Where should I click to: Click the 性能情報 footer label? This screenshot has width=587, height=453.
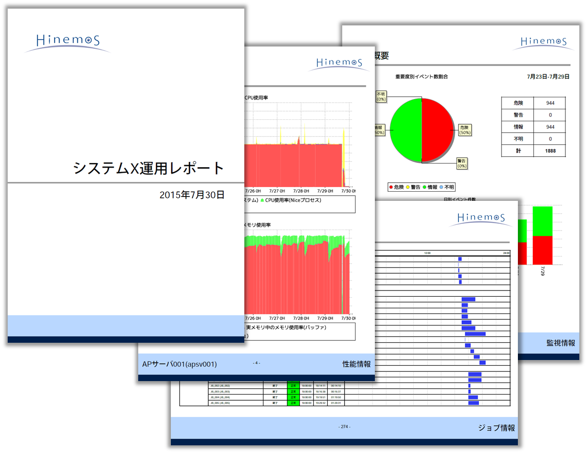(x=357, y=364)
